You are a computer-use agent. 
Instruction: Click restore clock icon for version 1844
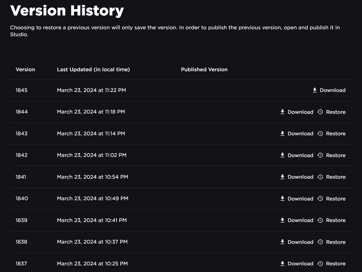(x=320, y=112)
